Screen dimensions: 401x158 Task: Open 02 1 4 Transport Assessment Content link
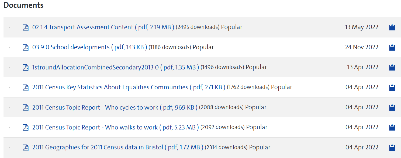tap(103, 27)
